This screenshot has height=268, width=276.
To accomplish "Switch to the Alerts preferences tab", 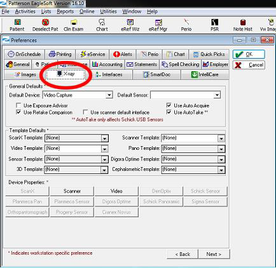I will tap(123, 55).
